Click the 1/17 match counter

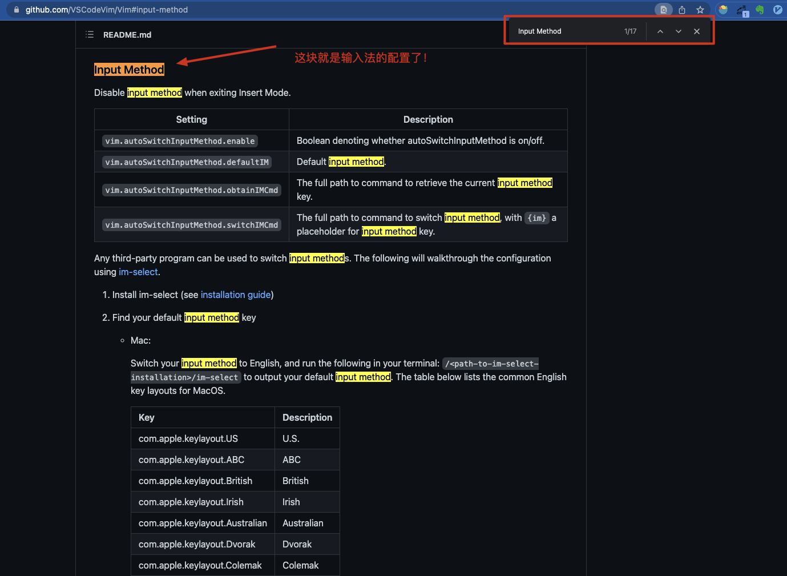[x=630, y=31]
